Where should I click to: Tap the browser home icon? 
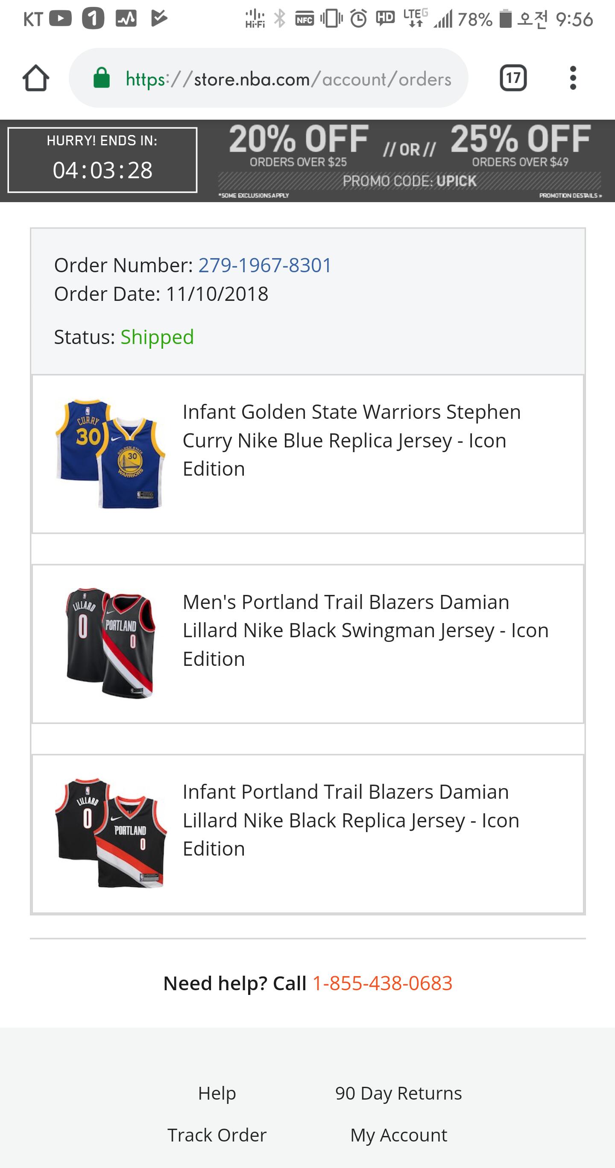coord(36,78)
